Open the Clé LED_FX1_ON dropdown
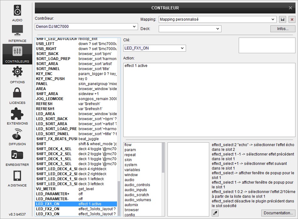This screenshot has width=298, height=219. tap(155, 48)
